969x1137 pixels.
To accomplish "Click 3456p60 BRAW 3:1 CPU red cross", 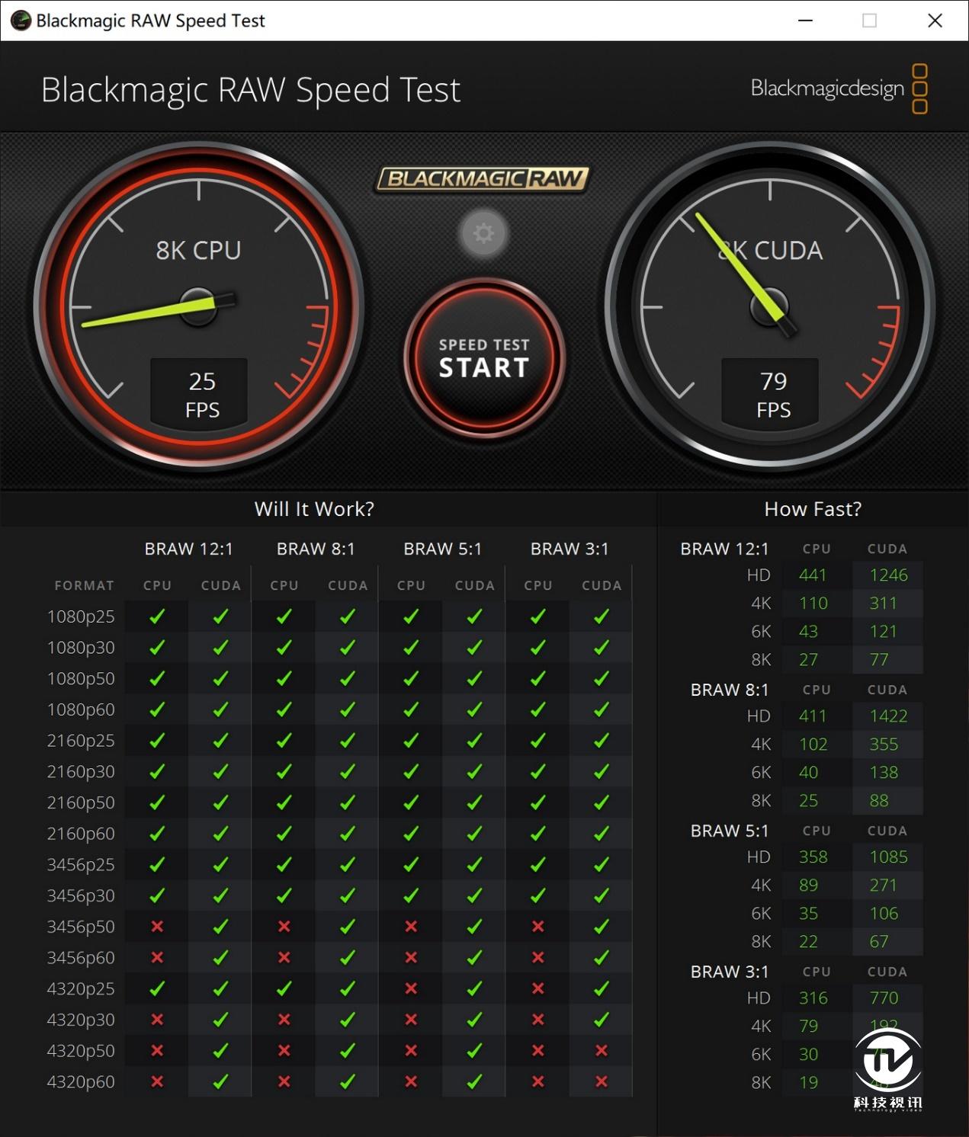I will pos(537,958).
